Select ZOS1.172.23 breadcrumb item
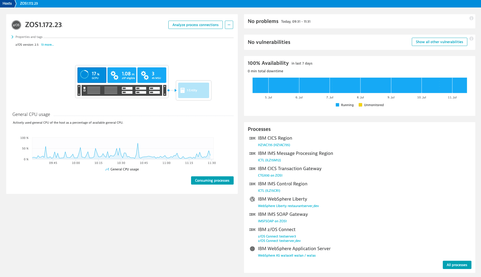 [x=29, y=3]
